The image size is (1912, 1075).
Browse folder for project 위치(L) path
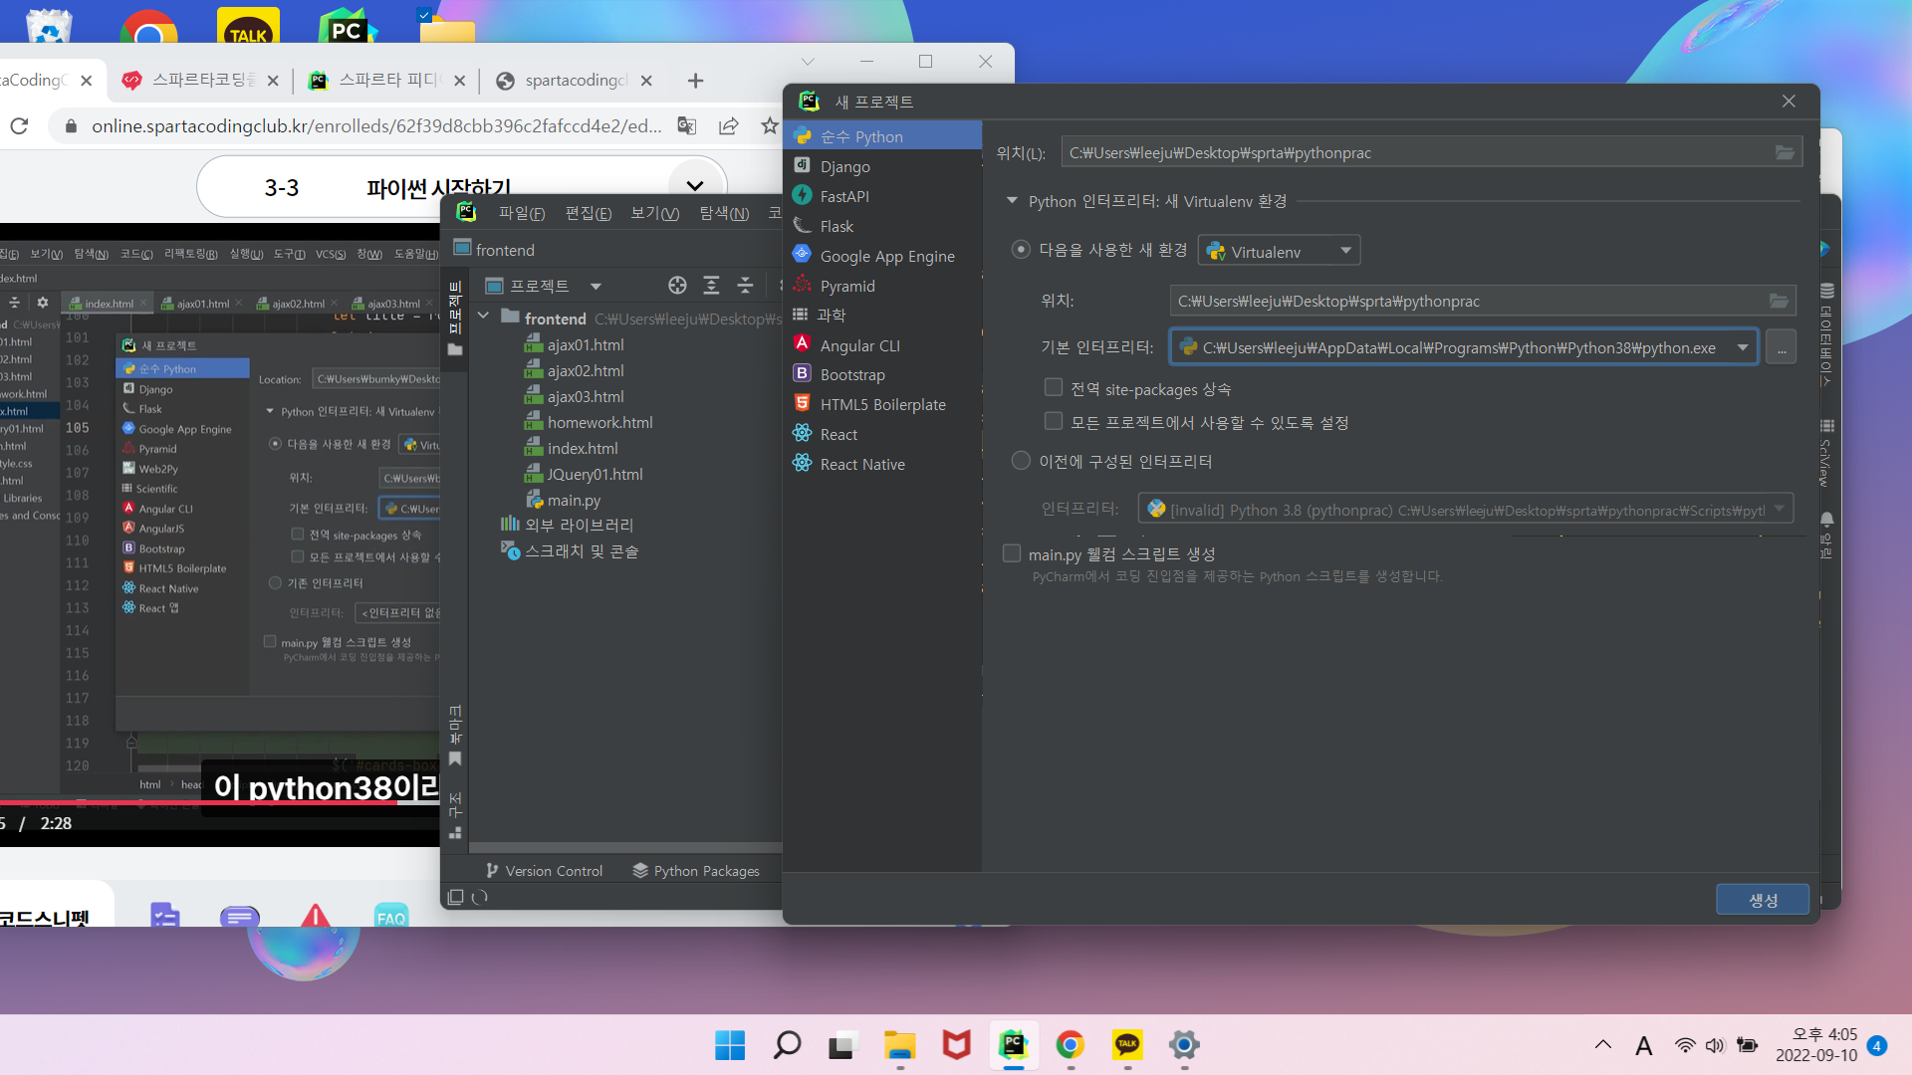(1785, 152)
